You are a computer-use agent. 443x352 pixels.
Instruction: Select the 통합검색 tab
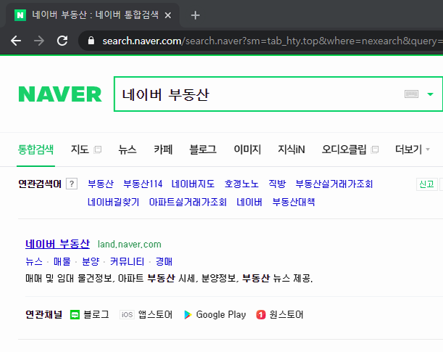pos(36,150)
